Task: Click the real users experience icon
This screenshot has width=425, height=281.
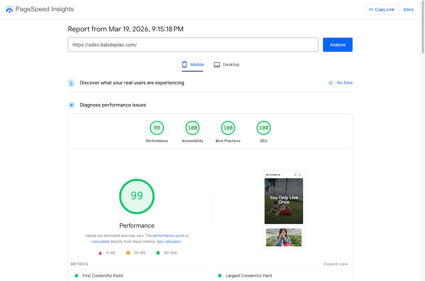Action: pyautogui.click(x=72, y=83)
